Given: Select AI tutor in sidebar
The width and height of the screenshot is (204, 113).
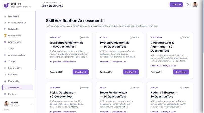Looking at the screenshot, I should point(17,49).
